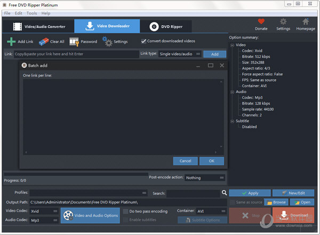This screenshot has width=320, height=235.
Task: Open the Tools menu
Action: [31, 13]
